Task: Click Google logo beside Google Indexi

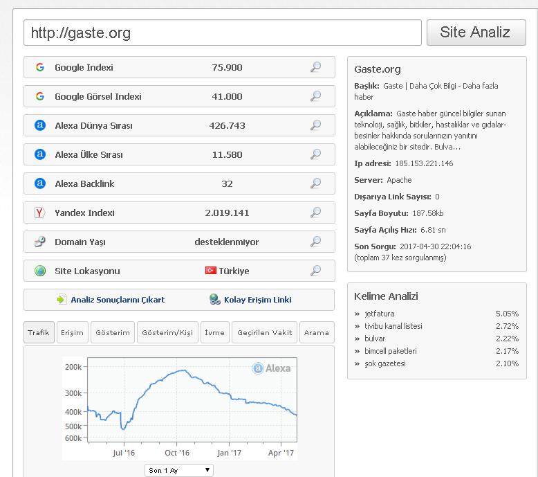Action: [40, 67]
